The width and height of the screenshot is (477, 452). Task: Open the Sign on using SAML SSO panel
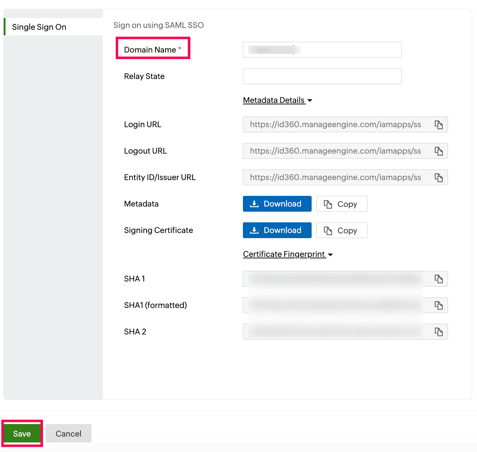click(158, 25)
